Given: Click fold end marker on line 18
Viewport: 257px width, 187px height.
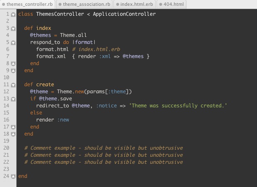Looking at the screenshot, I should [13, 134].
